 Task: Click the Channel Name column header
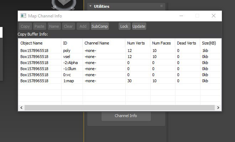click(x=104, y=43)
